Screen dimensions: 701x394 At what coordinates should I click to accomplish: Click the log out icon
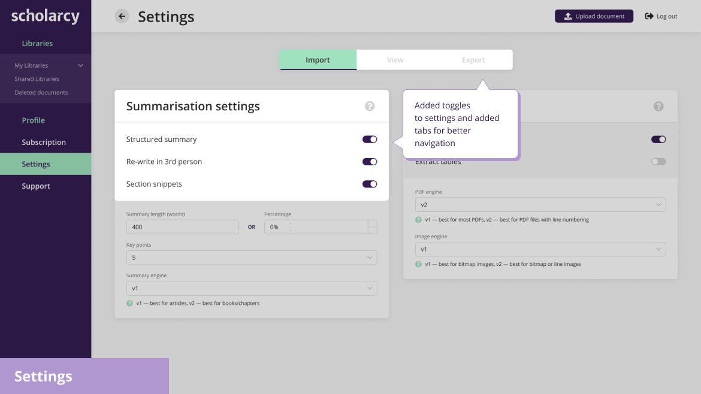tap(649, 16)
